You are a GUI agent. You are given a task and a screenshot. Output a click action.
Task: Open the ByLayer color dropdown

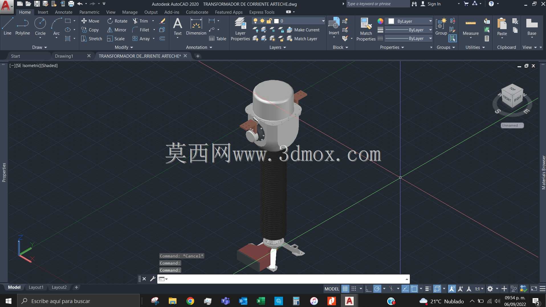coord(430,21)
